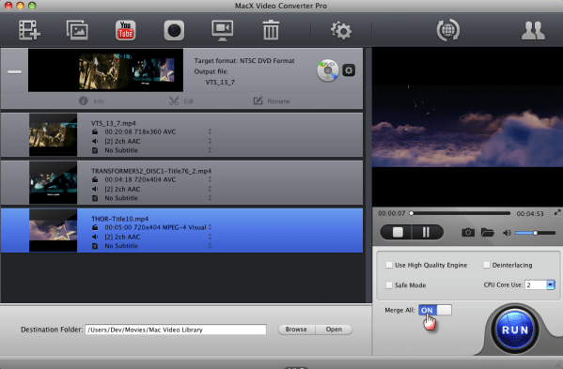Click the playback progress slider
This screenshot has height=369, width=563.
461,213
